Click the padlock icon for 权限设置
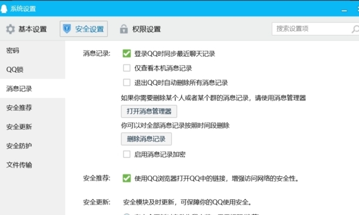 [124, 29]
